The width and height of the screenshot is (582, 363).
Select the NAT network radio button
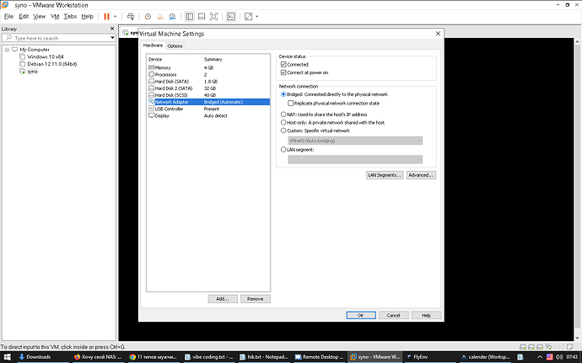pos(283,115)
